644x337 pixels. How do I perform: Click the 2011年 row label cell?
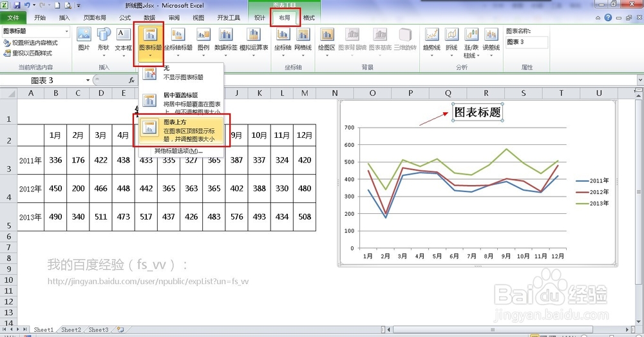(x=31, y=160)
